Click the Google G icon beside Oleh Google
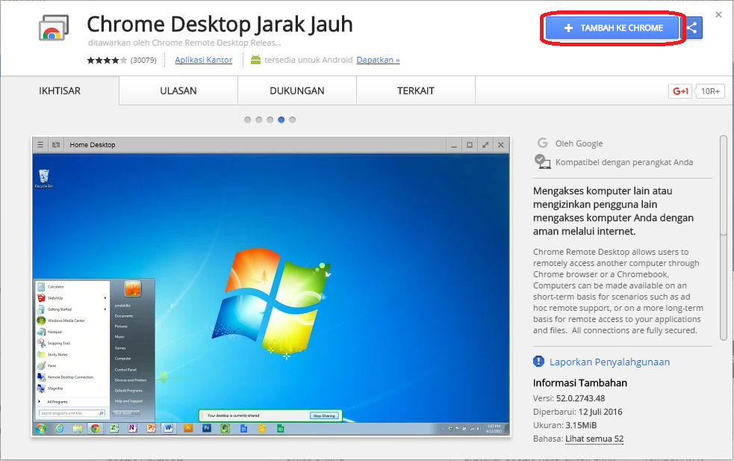The image size is (734, 461). 543,143
